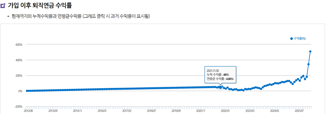The width and height of the screenshot is (326, 114).
Task: Click the 2025.07 x-axis label
Action: coord(300,111)
